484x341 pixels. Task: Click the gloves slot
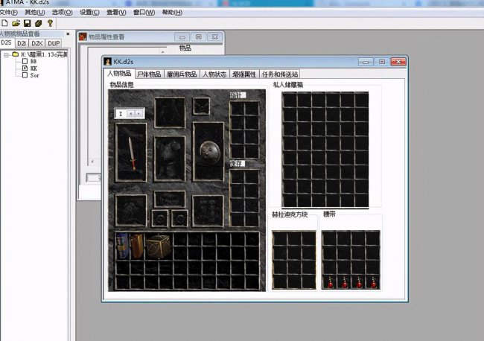point(131,211)
